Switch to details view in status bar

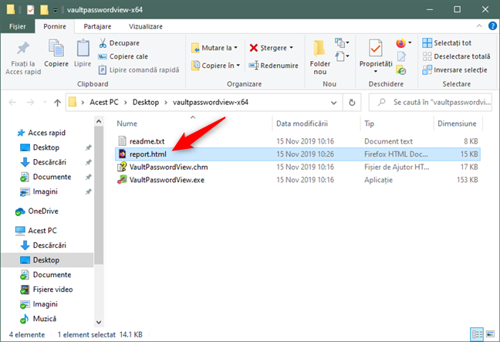tap(477, 334)
